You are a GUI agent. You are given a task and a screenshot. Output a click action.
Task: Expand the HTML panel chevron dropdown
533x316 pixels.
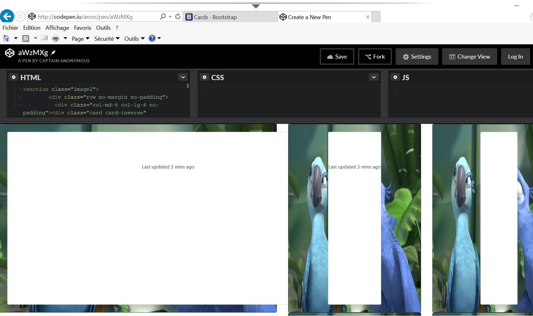pyautogui.click(x=183, y=77)
